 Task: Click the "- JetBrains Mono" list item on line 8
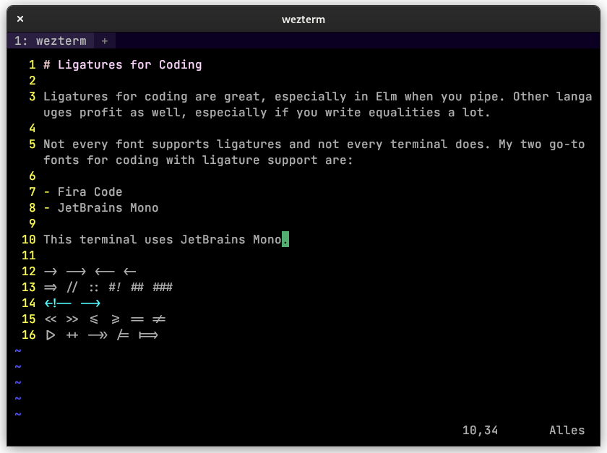click(101, 207)
